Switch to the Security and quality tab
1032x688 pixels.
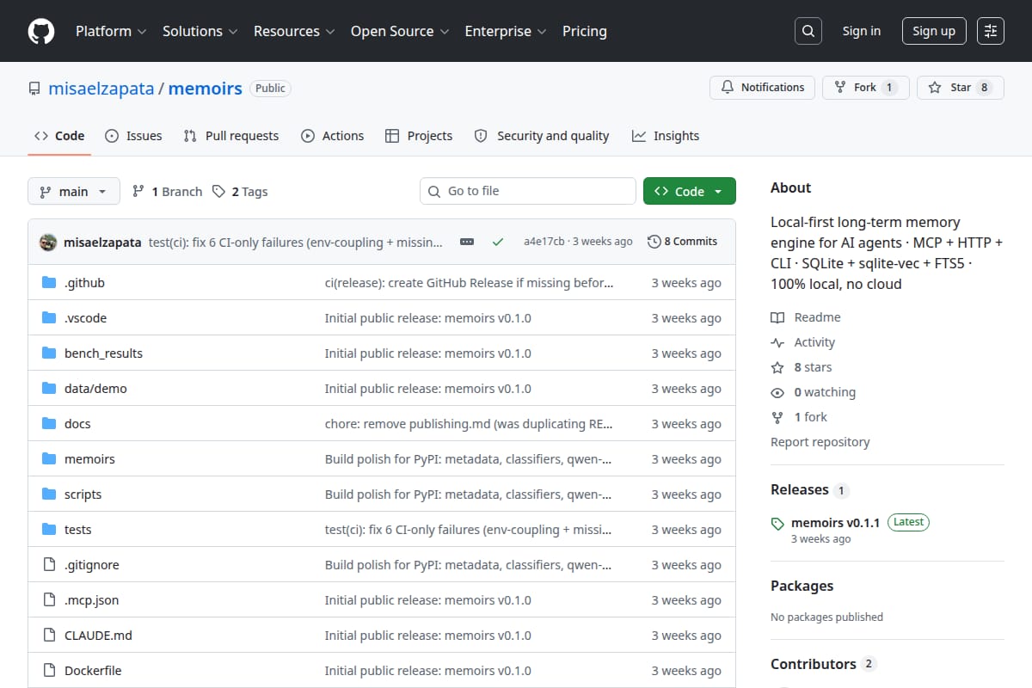tap(542, 136)
